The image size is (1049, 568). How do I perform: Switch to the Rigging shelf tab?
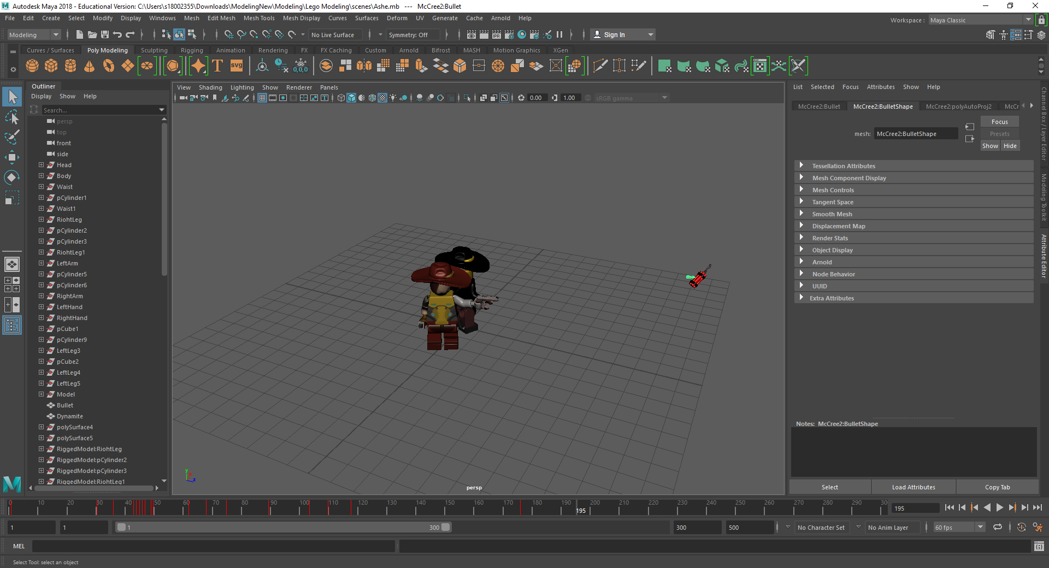pos(192,50)
